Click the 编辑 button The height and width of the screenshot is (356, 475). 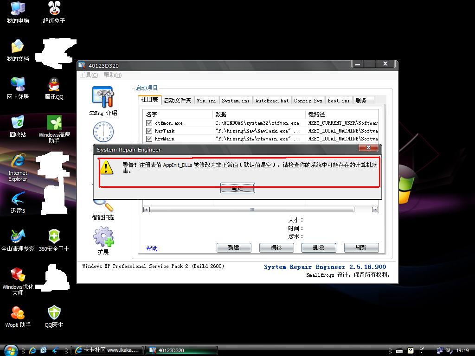point(276,248)
